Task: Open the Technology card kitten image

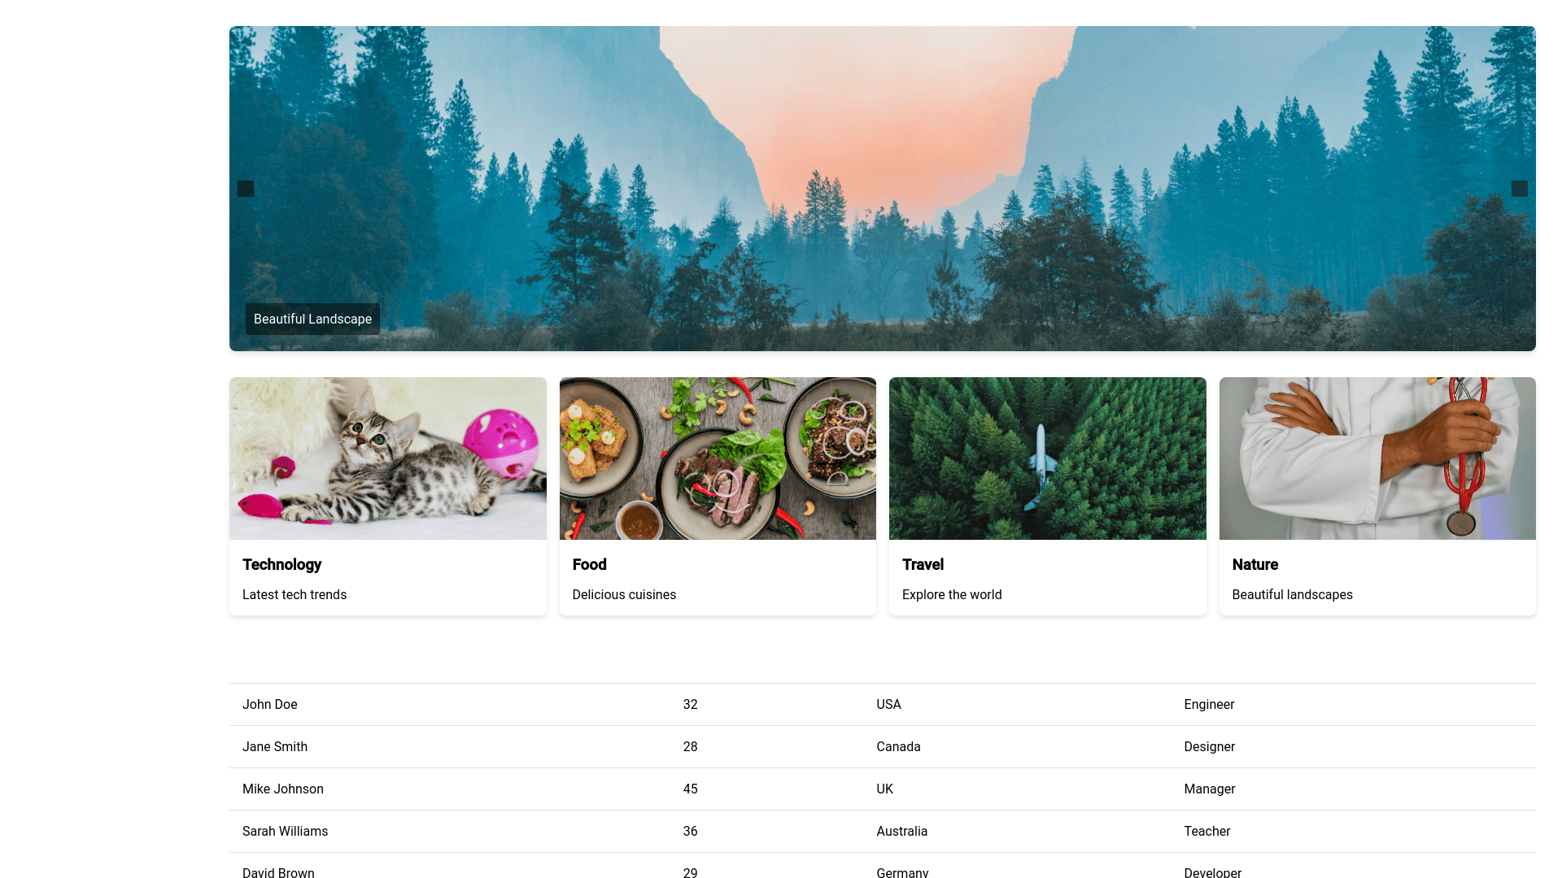Action: coord(388,459)
